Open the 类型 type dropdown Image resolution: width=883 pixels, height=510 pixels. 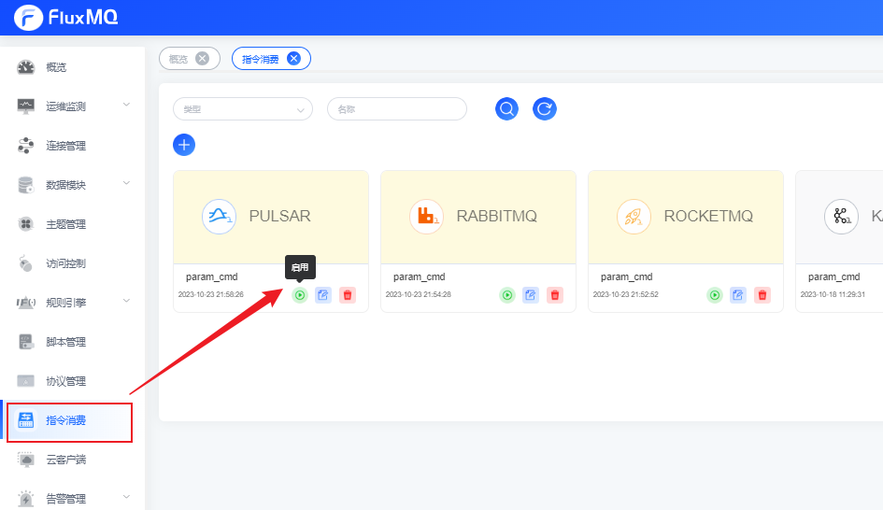(x=243, y=109)
